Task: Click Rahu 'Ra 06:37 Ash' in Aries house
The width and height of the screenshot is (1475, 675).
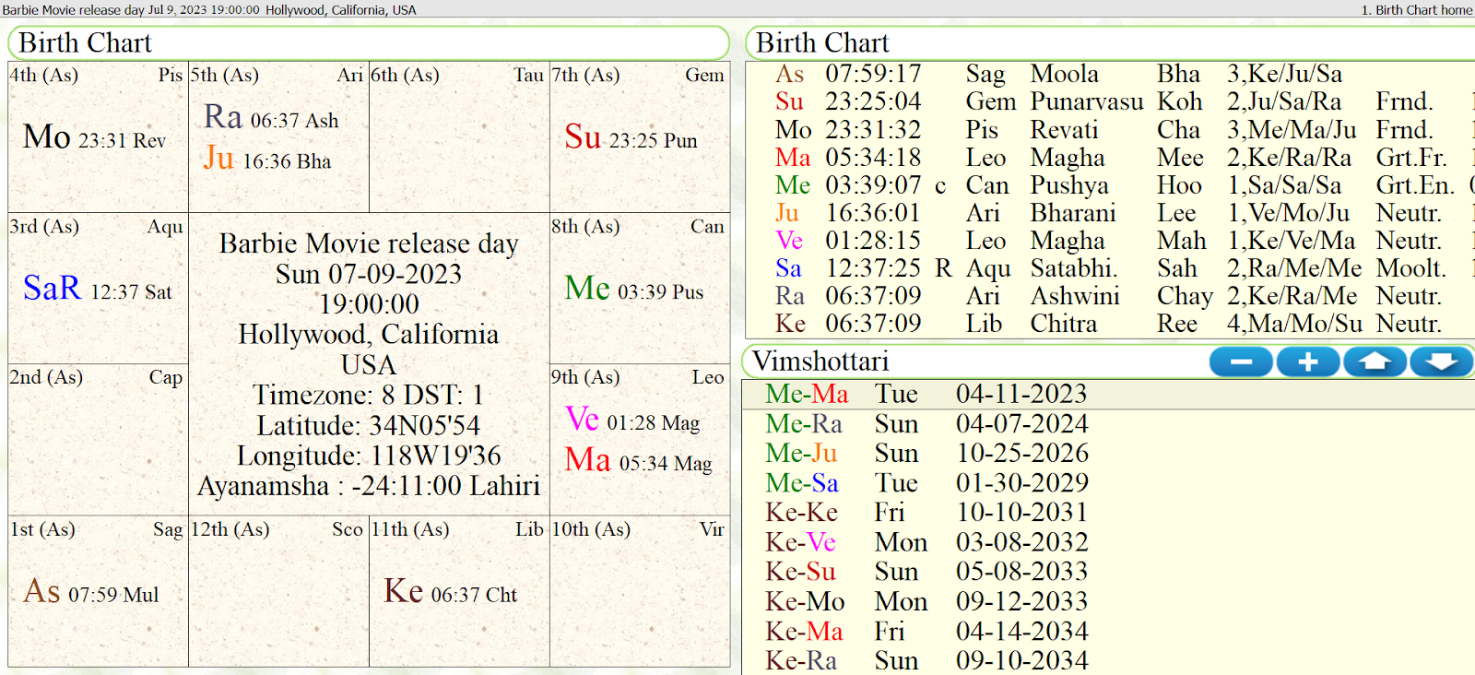Action: point(271,117)
